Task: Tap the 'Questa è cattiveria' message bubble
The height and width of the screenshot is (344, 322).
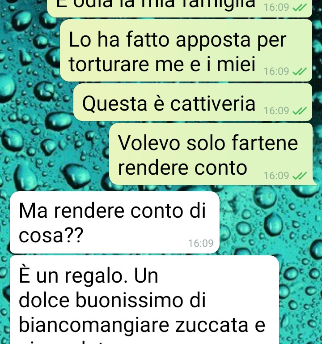Action: click(193, 102)
